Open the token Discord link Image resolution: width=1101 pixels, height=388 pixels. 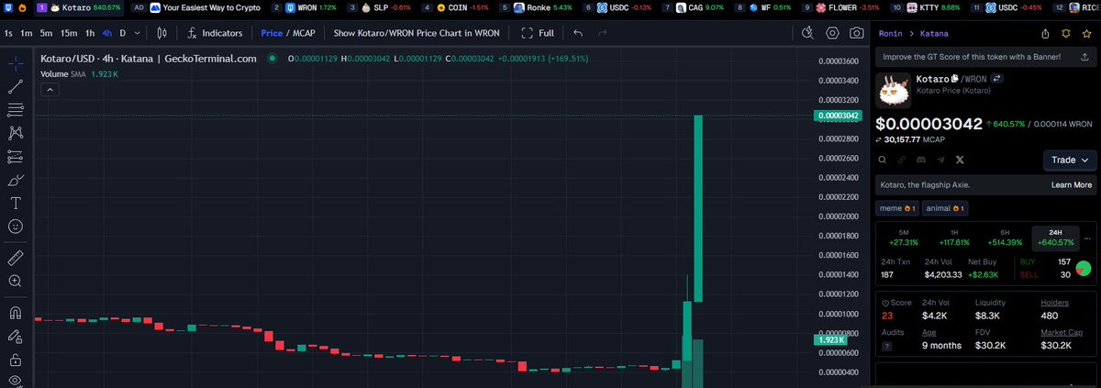coord(921,160)
